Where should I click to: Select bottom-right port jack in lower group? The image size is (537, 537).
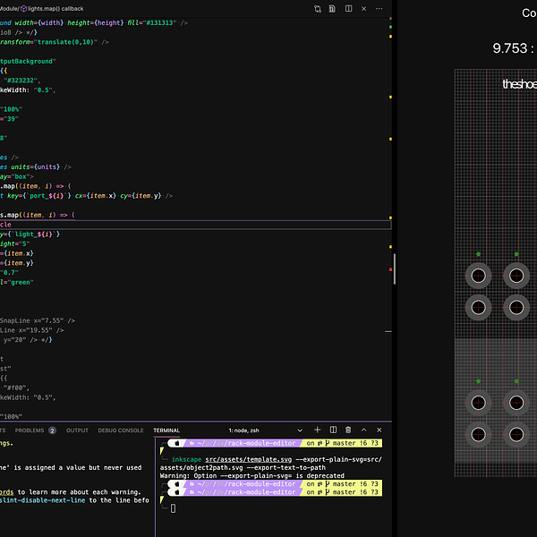[516, 435]
